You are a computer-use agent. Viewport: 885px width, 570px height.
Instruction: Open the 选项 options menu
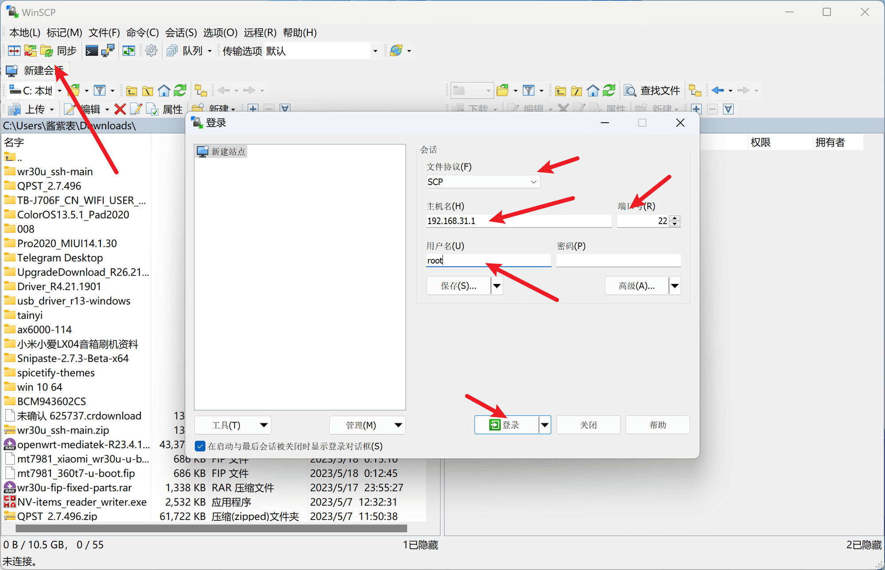tap(220, 32)
